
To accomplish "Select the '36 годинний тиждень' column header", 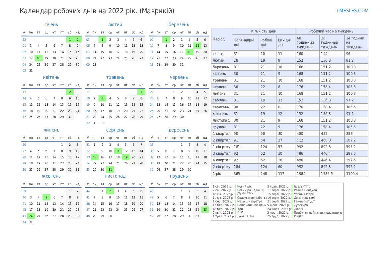I will (x=332, y=42).
